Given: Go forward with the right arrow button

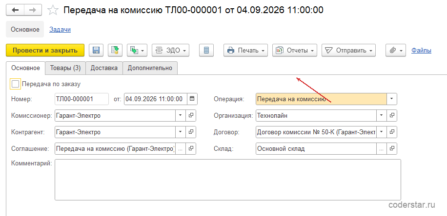Looking at the screenshot, I should point(33,10).
